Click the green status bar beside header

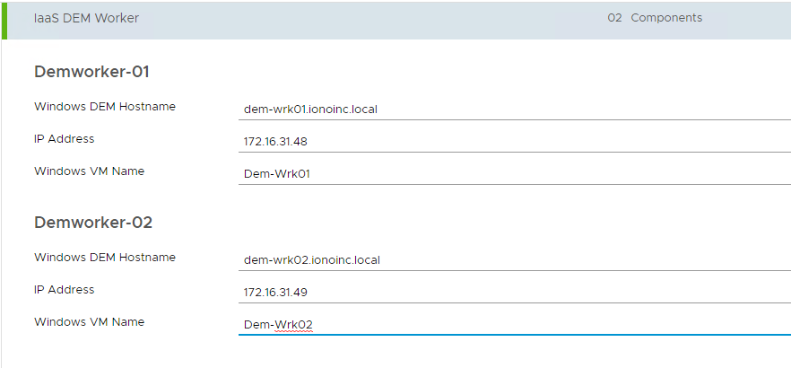pos(4,19)
